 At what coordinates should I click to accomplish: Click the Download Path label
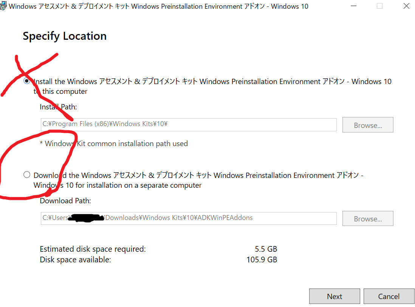click(65, 201)
